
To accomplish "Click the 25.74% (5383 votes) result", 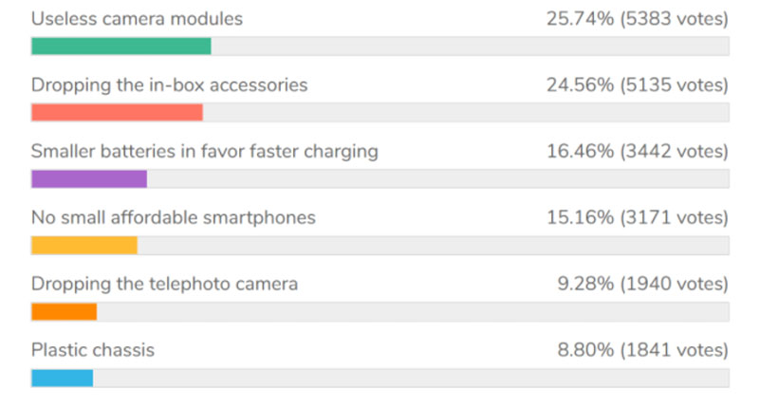I will (x=638, y=19).
